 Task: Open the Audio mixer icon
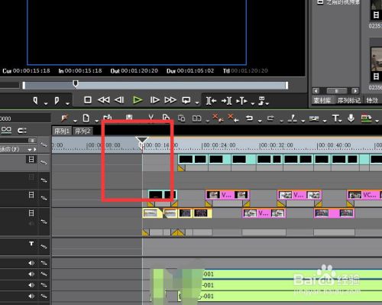pyautogui.click(x=366, y=118)
